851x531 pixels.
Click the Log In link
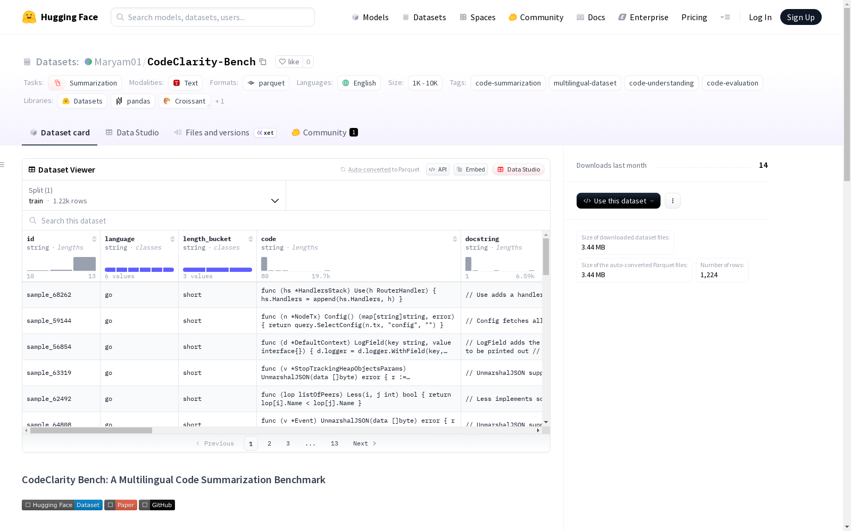pyautogui.click(x=760, y=17)
